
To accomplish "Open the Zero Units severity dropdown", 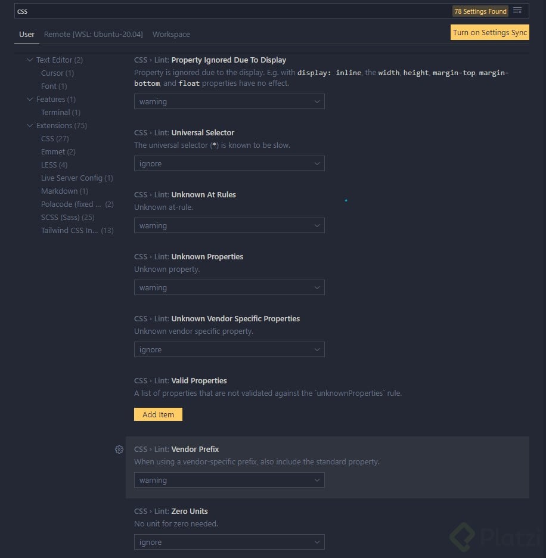I will 229,542.
